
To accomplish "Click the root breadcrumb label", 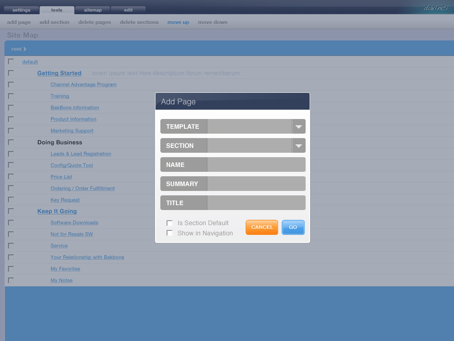I will coord(16,49).
